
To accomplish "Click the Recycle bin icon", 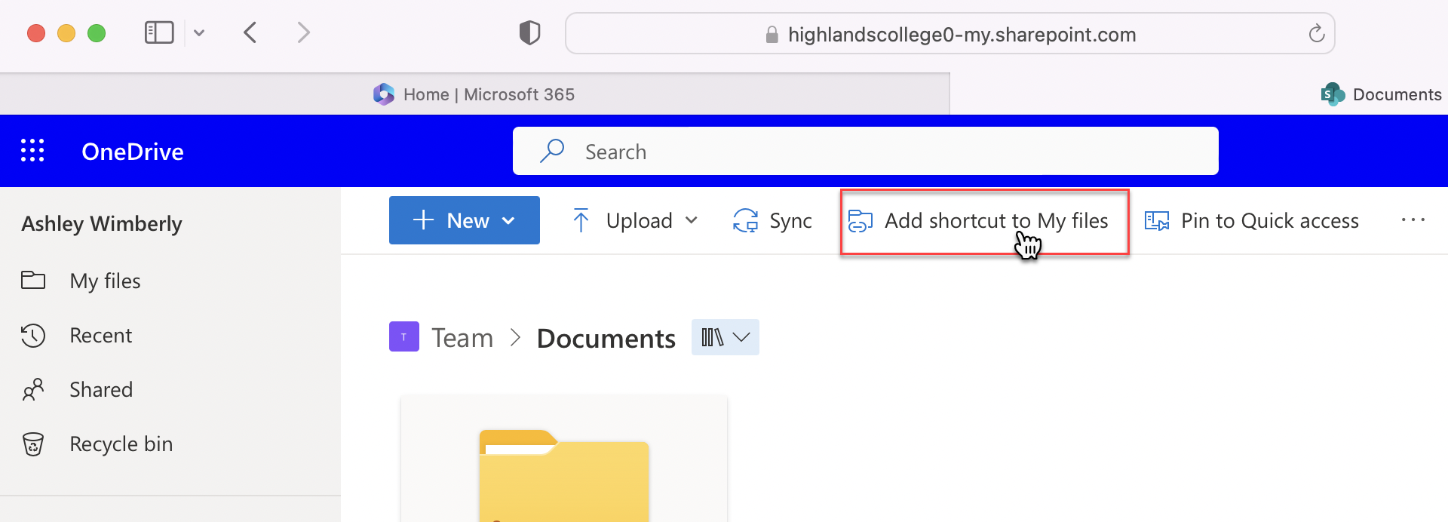I will (33, 444).
